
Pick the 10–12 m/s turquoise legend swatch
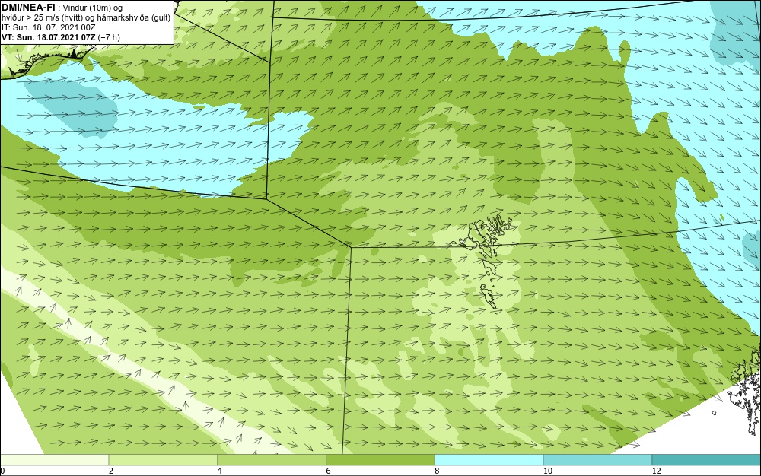point(598,459)
